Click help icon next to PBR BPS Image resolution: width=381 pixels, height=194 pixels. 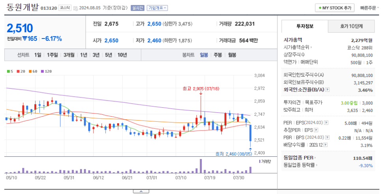tap(327, 137)
